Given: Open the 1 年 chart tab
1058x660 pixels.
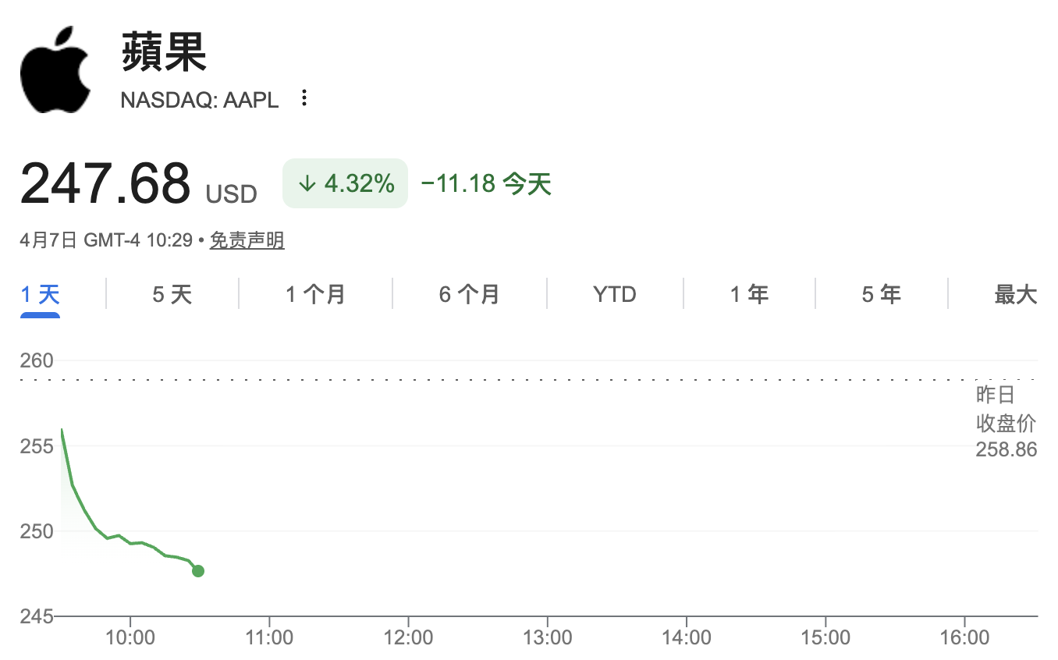Looking at the screenshot, I should pos(749,295).
